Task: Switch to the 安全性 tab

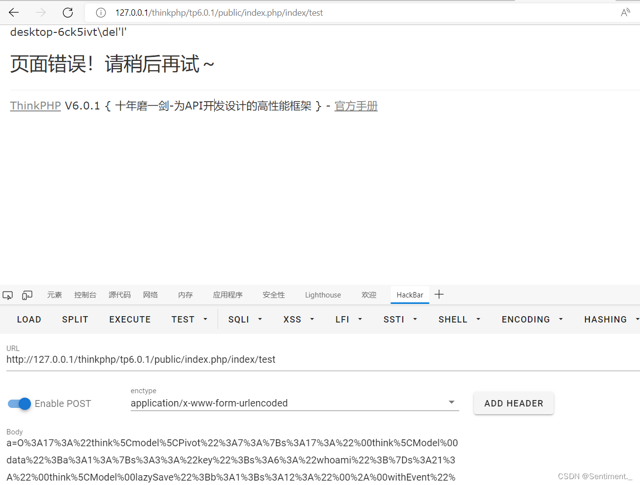Action: [274, 295]
